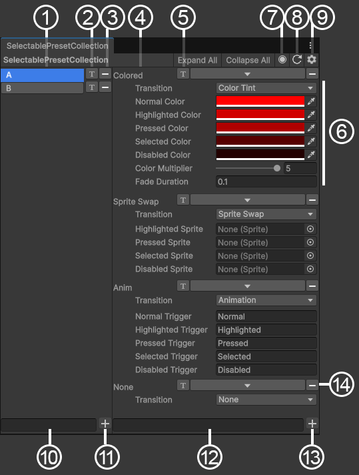This screenshot has height=475, width=359.
Task: Open the Pressed Color swatch
Action: (260, 128)
